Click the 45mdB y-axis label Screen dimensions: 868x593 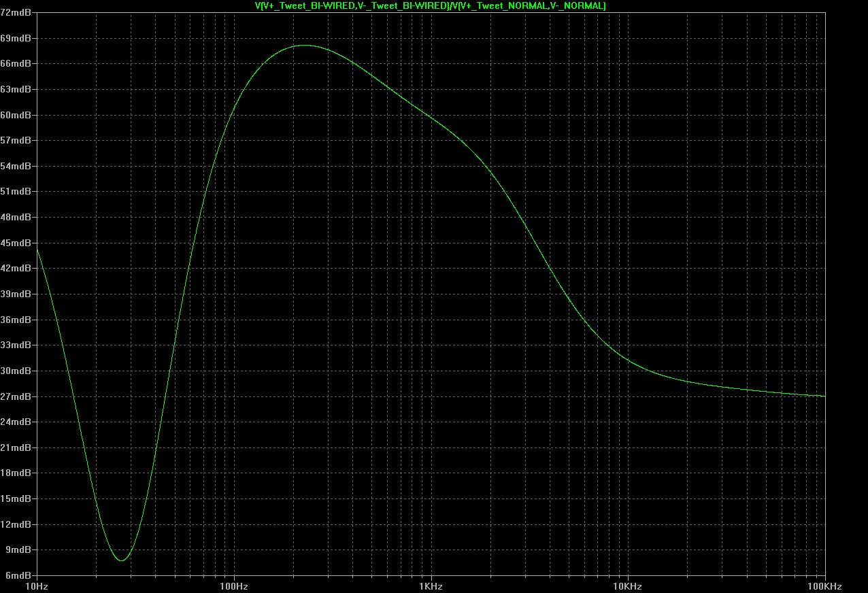click(16, 243)
